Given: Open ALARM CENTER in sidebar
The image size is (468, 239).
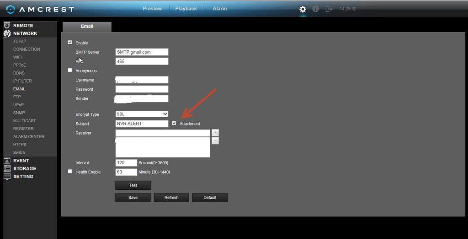Looking at the screenshot, I should click(x=29, y=136).
